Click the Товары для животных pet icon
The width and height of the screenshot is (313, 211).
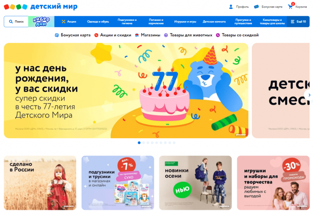pyautogui.click(x=166, y=35)
